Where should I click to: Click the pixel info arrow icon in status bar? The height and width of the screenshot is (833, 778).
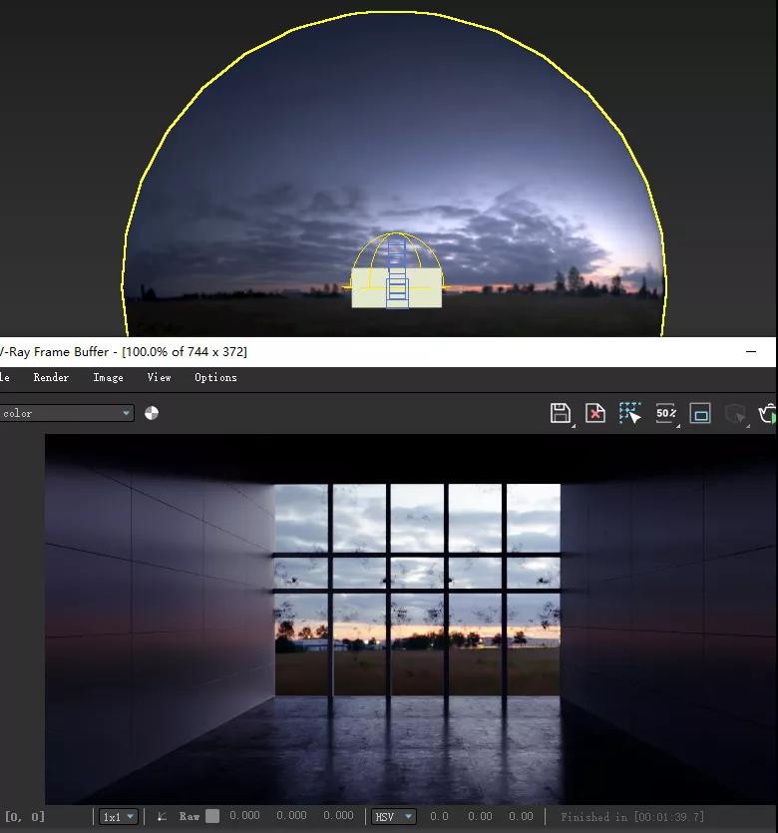coord(162,816)
